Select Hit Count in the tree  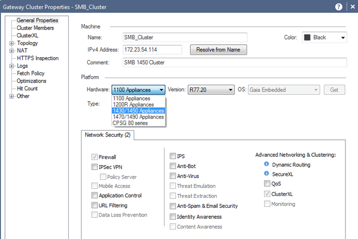pos(27,88)
